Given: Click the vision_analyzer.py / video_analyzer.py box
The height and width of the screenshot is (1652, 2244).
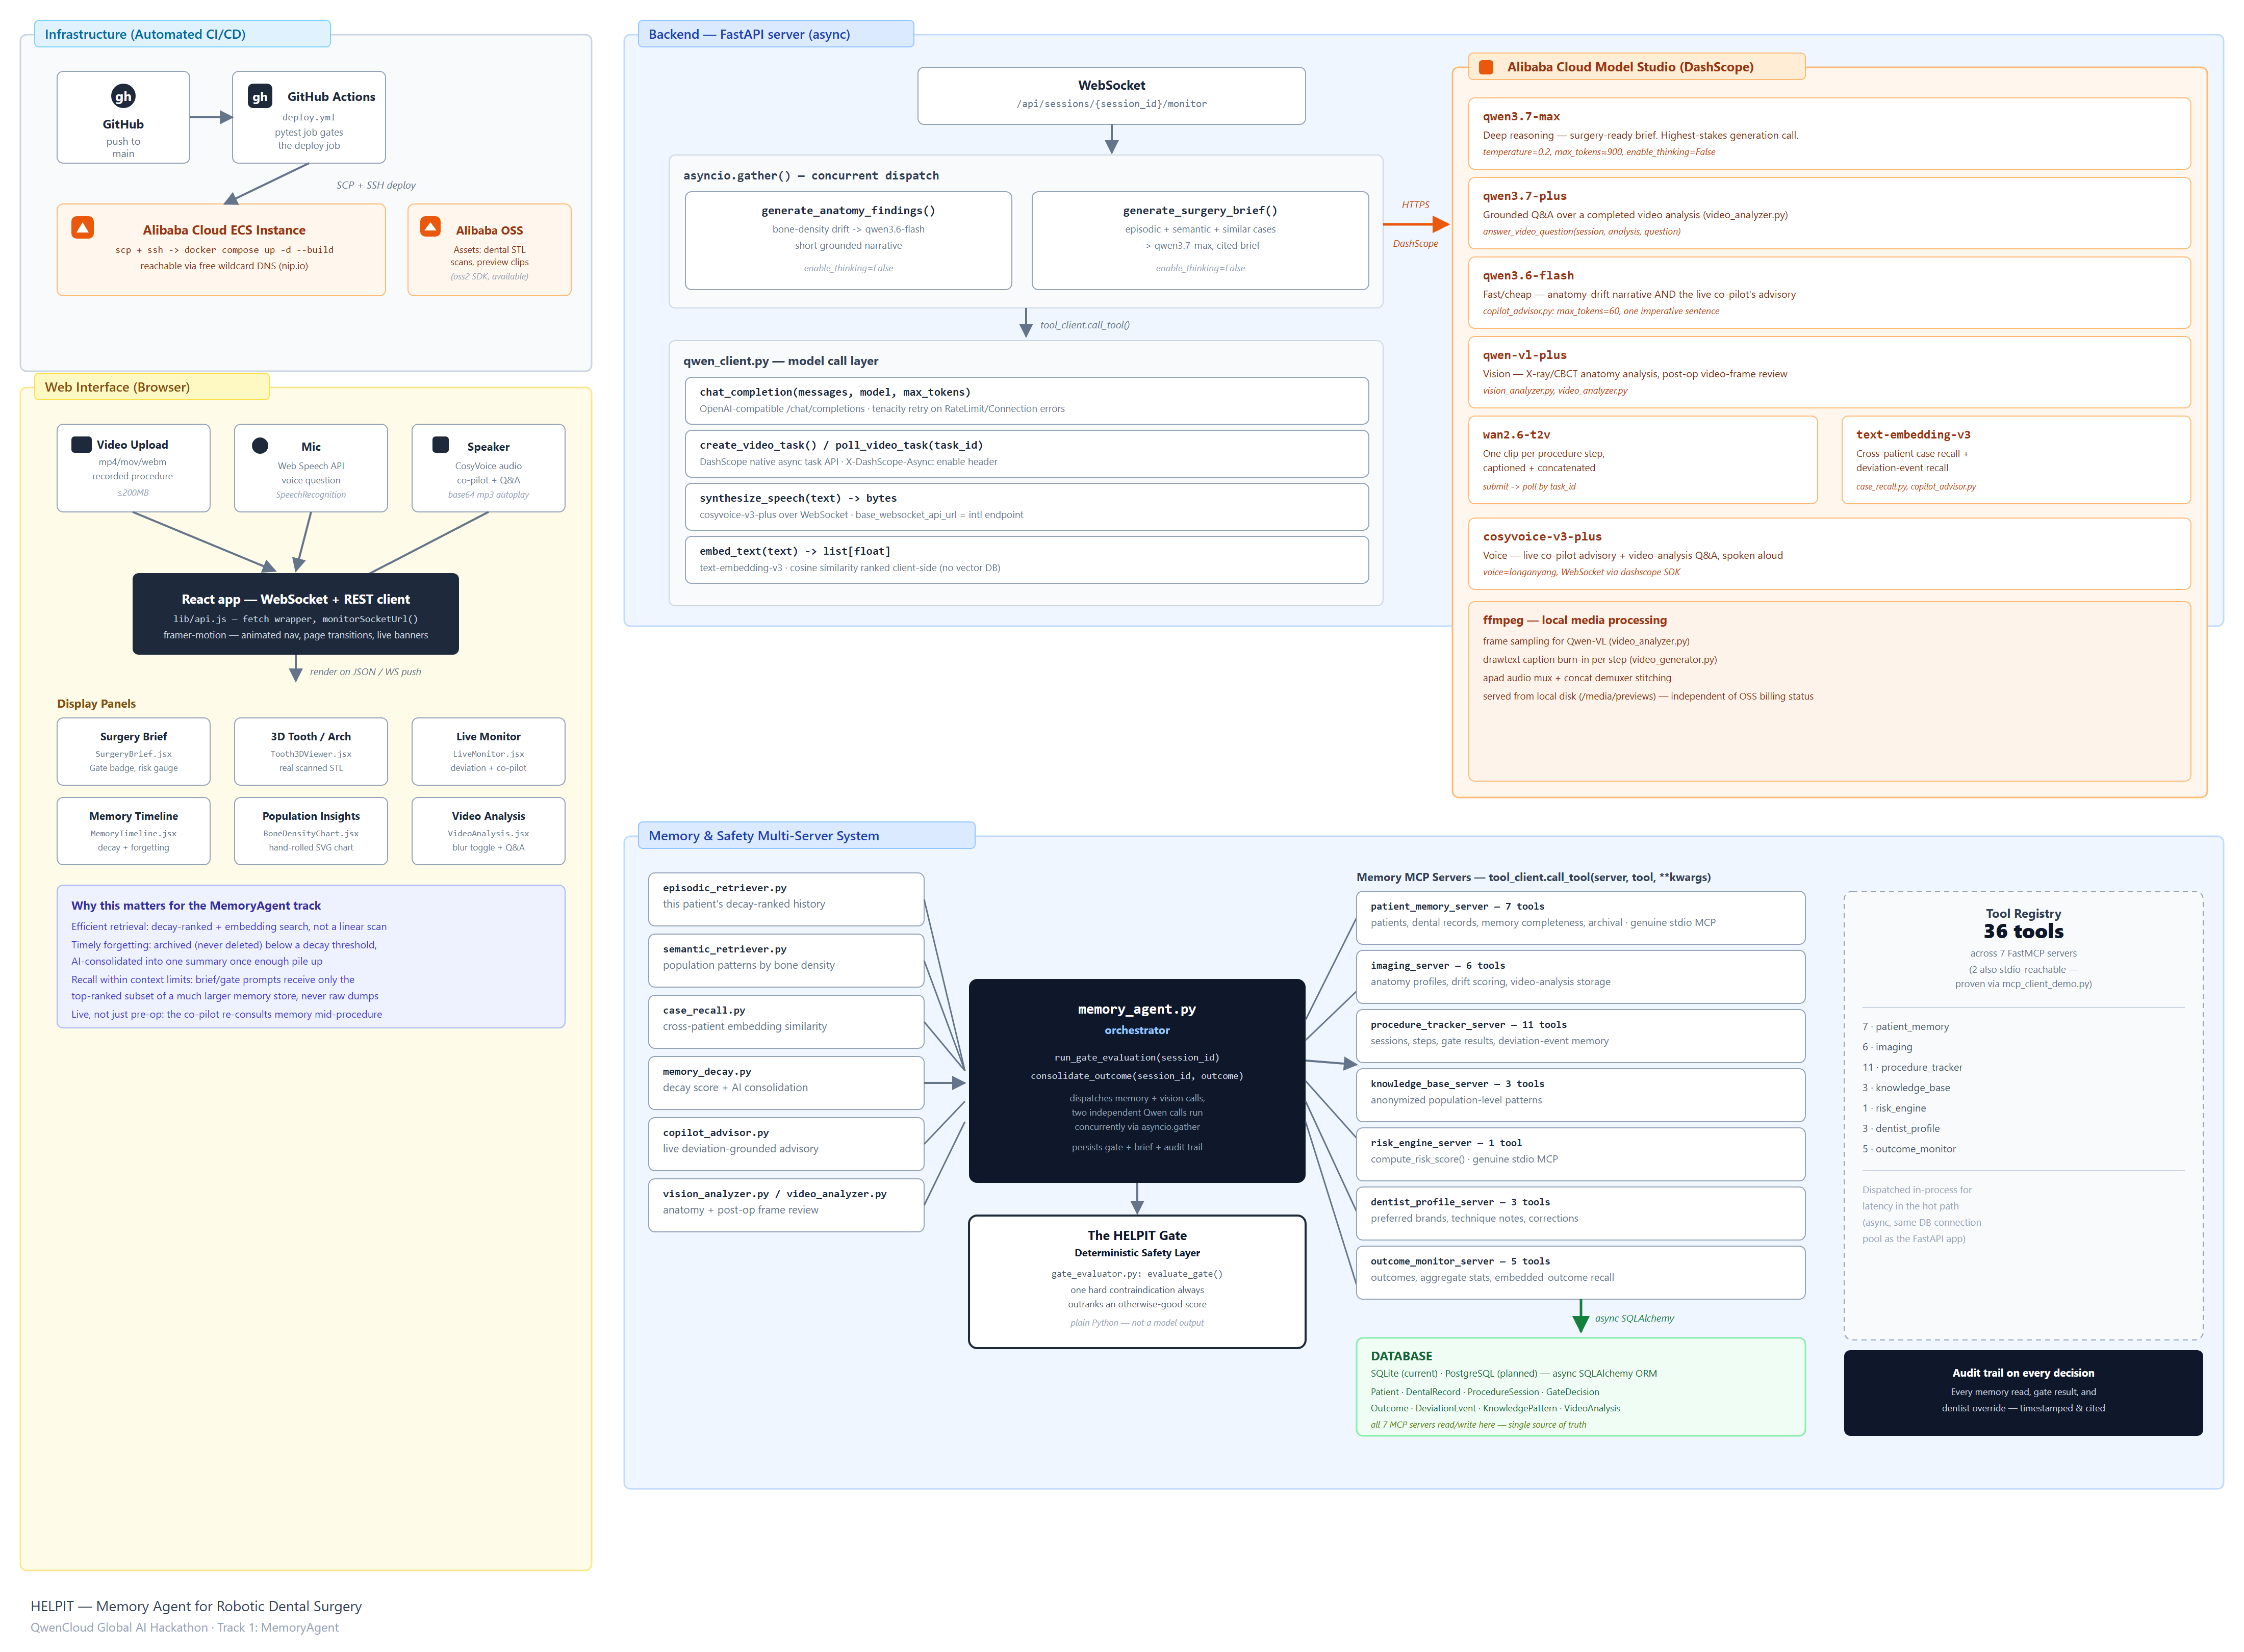Looking at the screenshot, I should pos(786,1205).
